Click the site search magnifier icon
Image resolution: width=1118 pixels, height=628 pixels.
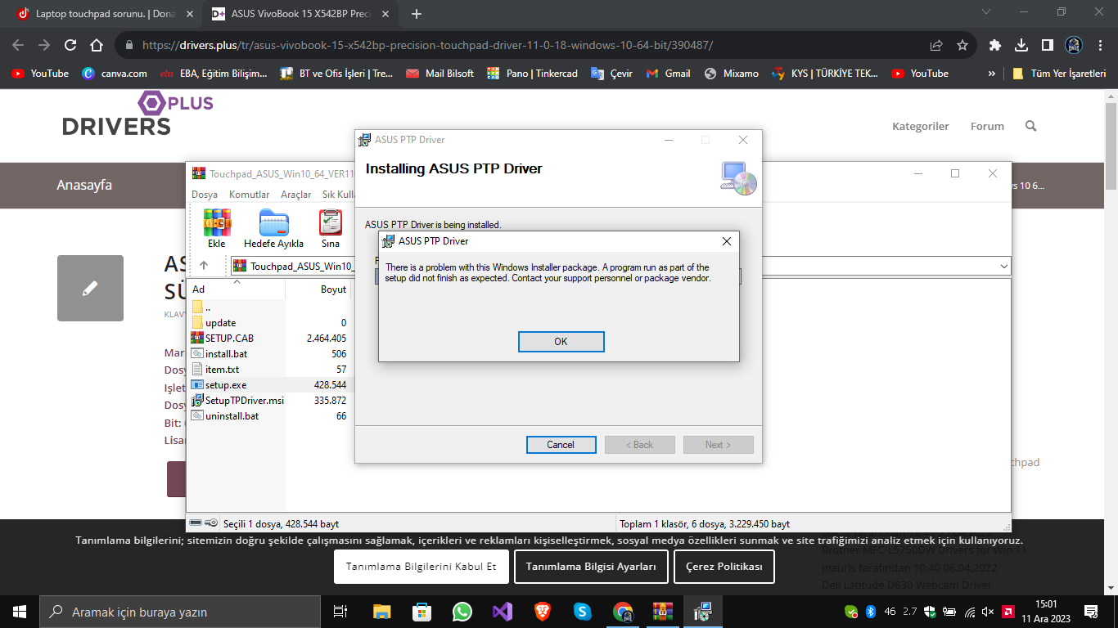[1030, 126]
